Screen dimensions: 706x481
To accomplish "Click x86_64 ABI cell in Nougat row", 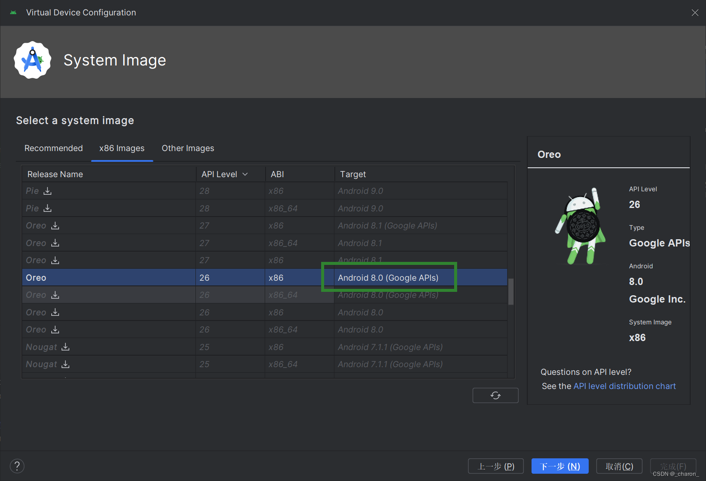I will tap(283, 364).
